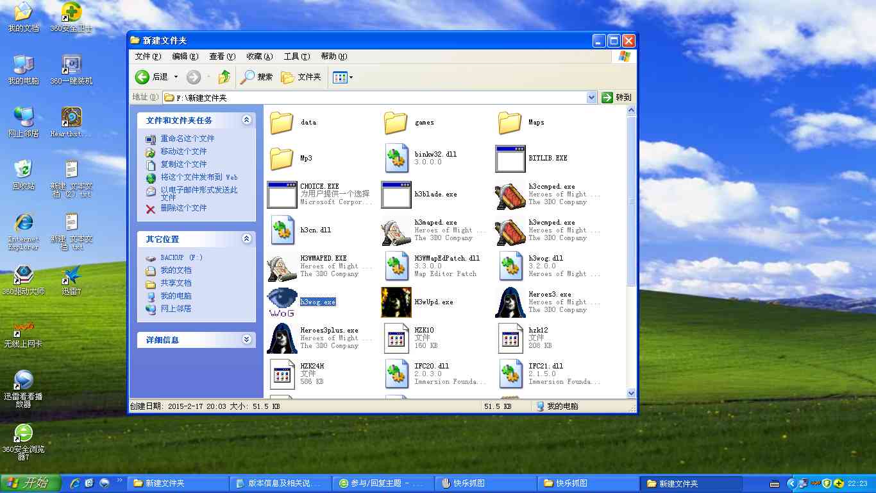Open the data folder icon
This screenshot has height=493, width=876.
[282, 122]
